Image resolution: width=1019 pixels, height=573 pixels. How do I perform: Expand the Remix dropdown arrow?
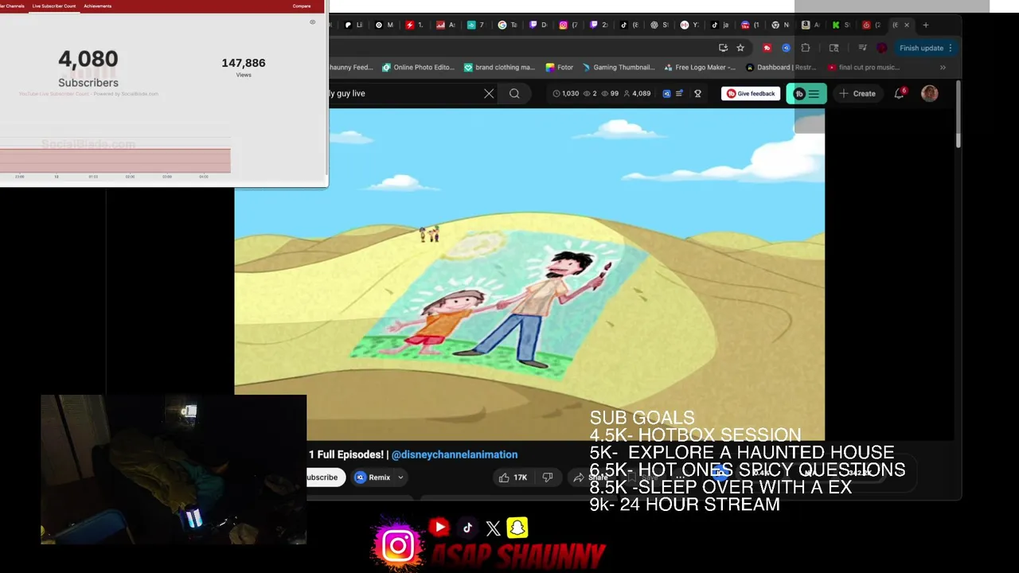tap(400, 477)
